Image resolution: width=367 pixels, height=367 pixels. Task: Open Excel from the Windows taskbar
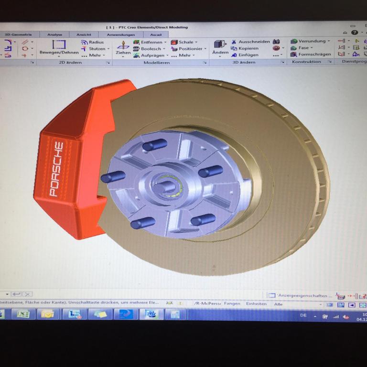tap(23, 314)
